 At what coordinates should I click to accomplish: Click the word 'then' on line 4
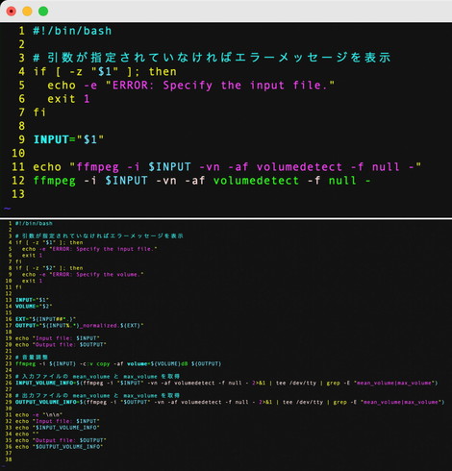tap(163, 71)
